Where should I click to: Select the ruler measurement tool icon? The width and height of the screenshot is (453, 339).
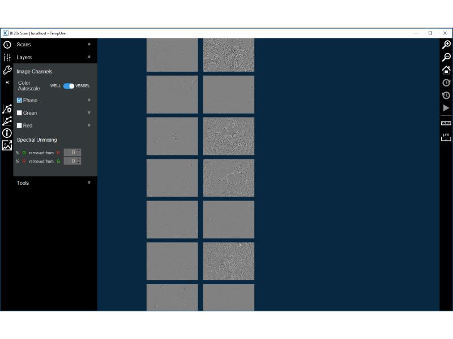446,123
